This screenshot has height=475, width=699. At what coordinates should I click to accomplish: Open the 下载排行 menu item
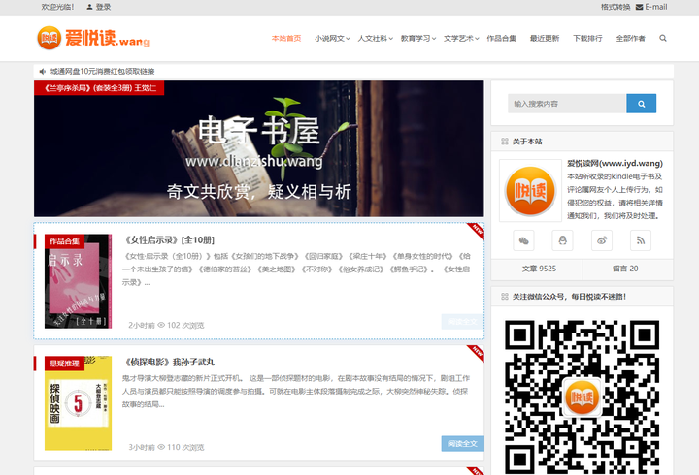pyautogui.click(x=587, y=39)
